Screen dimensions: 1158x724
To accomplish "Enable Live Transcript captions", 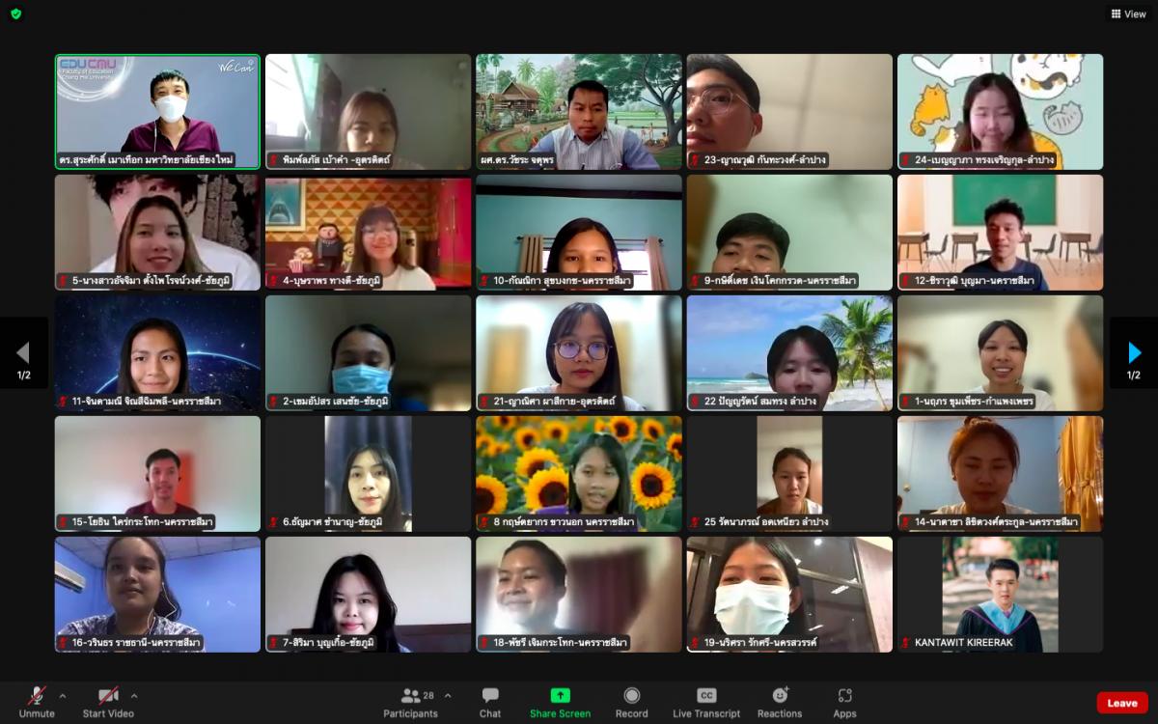I will [x=706, y=702].
